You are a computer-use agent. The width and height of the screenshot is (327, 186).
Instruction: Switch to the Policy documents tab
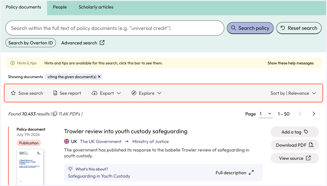(23, 7)
